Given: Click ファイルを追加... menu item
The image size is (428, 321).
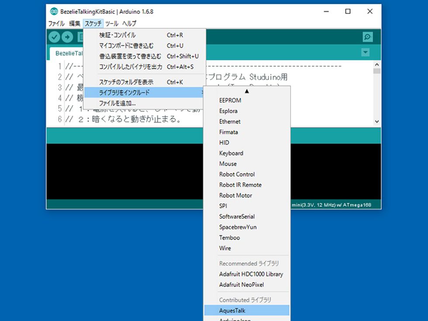Looking at the screenshot, I should (117, 104).
